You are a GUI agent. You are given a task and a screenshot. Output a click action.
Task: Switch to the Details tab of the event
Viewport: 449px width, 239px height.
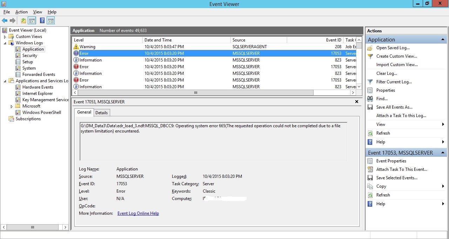(x=102, y=112)
